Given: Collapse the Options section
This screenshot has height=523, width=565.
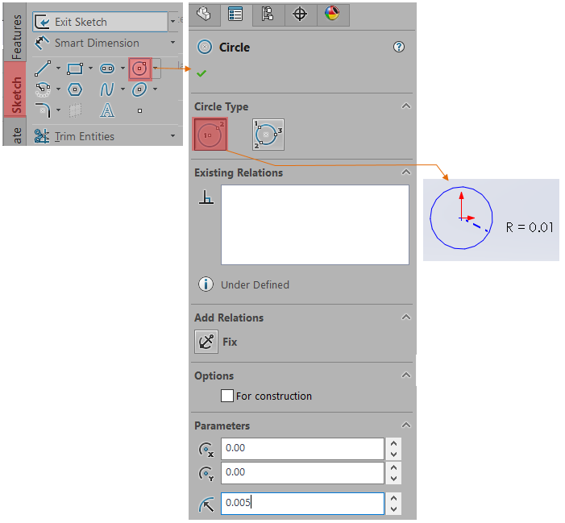Looking at the screenshot, I should click(x=406, y=376).
